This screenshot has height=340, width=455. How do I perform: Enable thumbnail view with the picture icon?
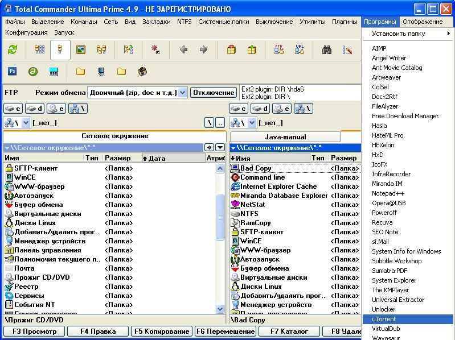[x=81, y=49]
